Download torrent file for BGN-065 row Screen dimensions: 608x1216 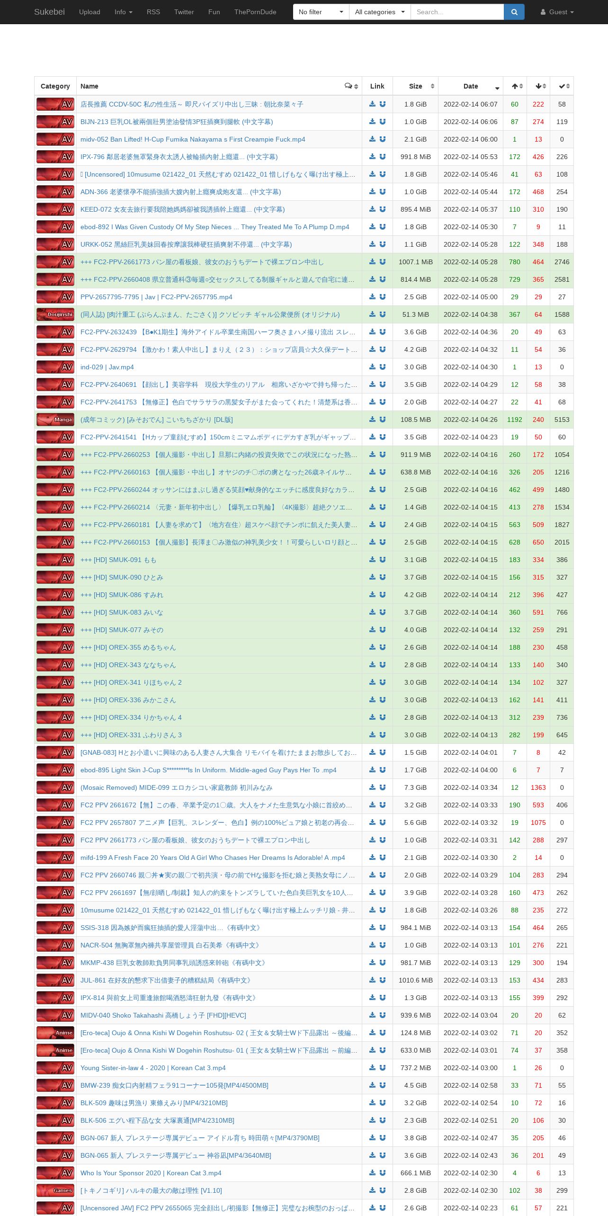click(x=373, y=1155)
